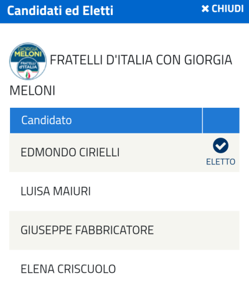
Task: Click the Fratelli d'Italia party logo
Action: [28, 61]
